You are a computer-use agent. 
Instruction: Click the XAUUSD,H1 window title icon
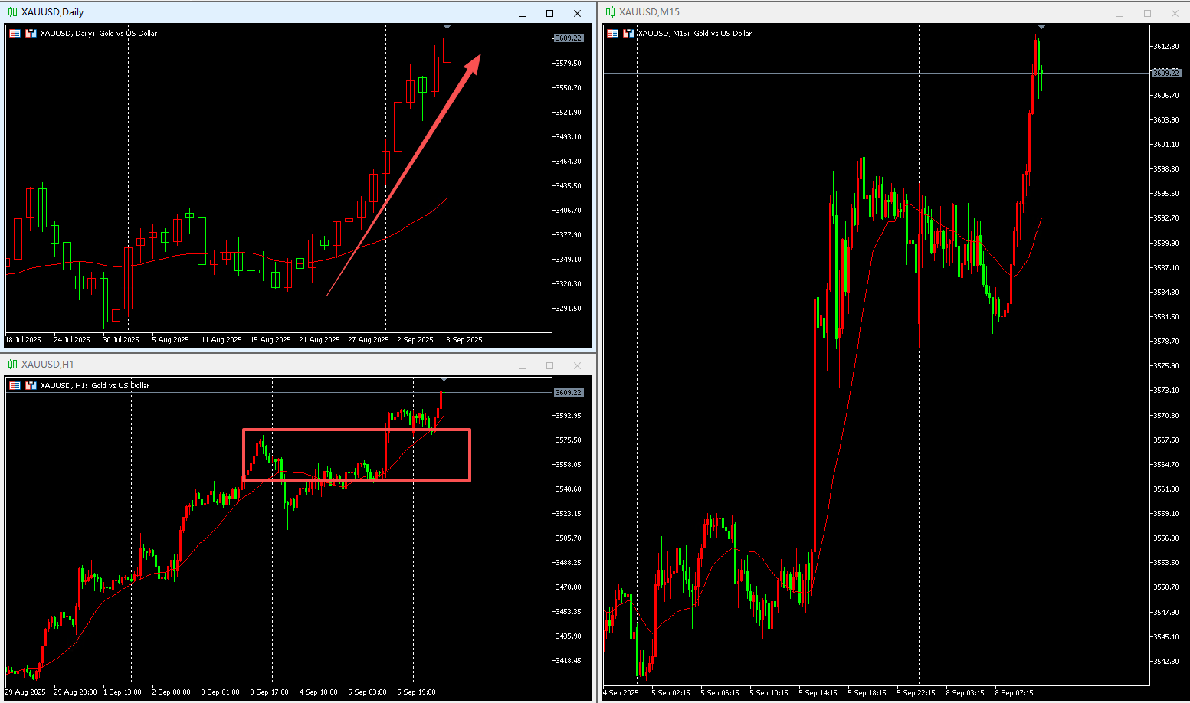click(x=12, y=365)
